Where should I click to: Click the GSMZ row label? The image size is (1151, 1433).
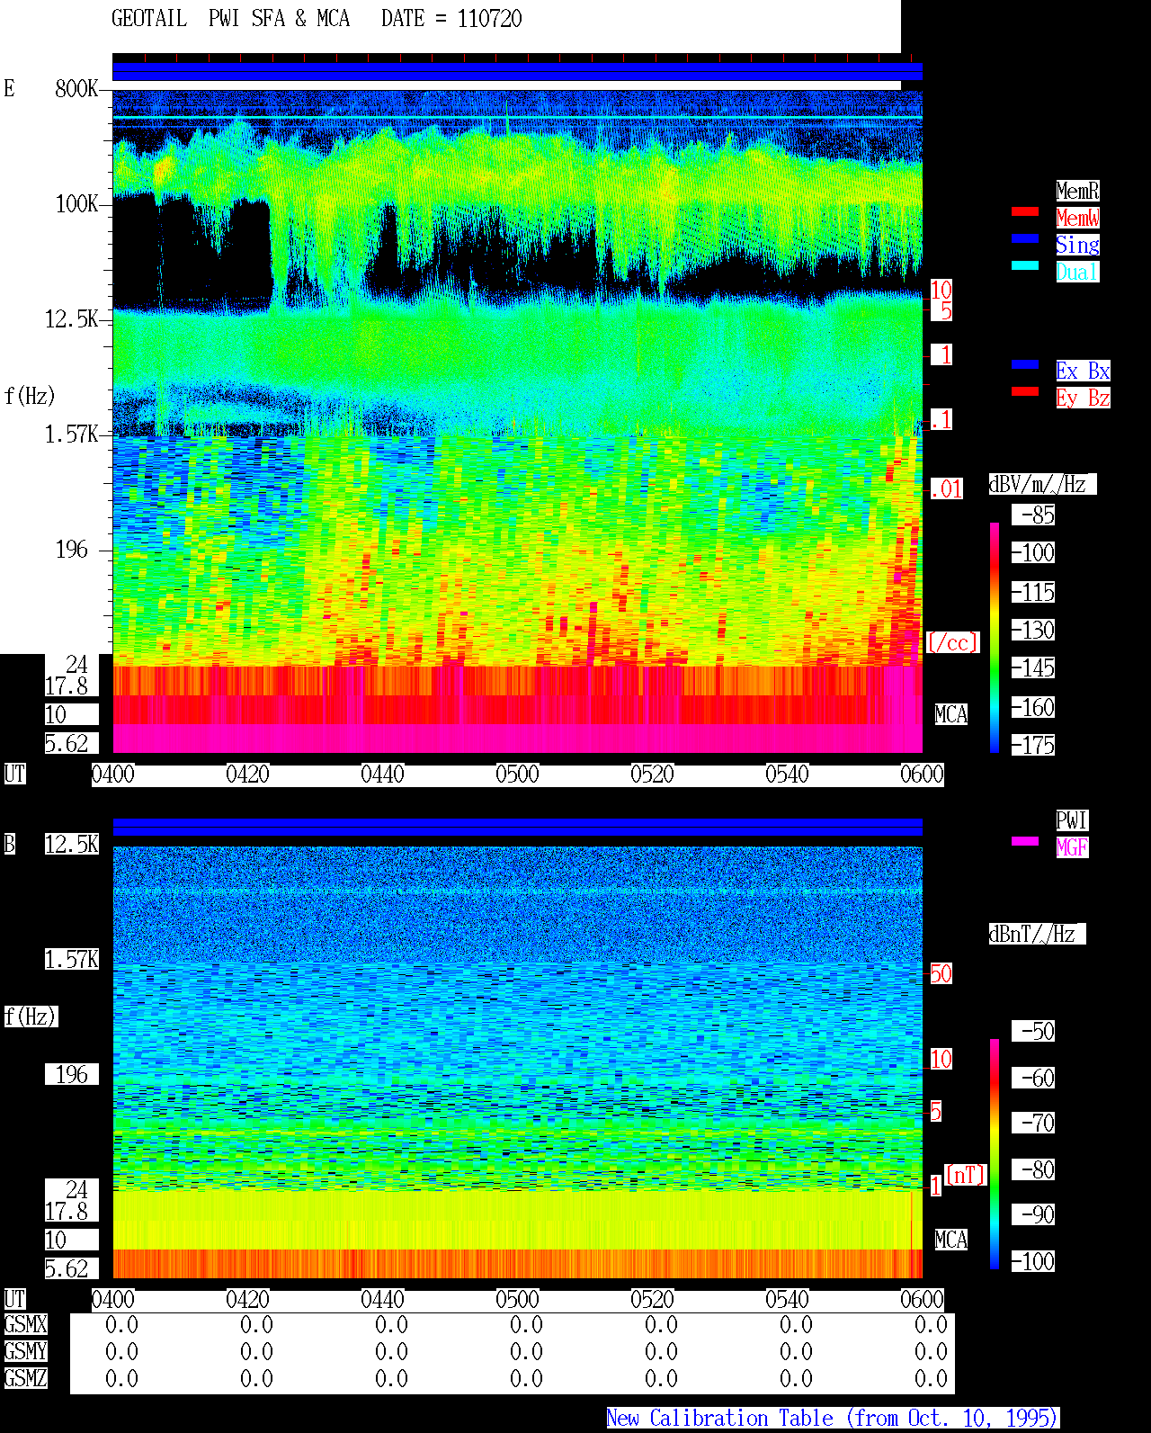point(25,1378)
